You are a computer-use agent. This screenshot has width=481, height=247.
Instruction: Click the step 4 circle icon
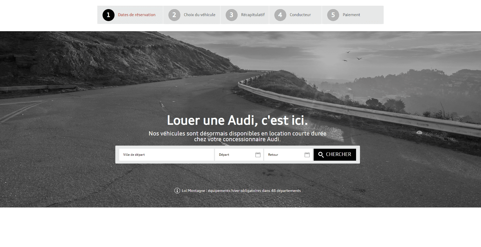(280, 15)
